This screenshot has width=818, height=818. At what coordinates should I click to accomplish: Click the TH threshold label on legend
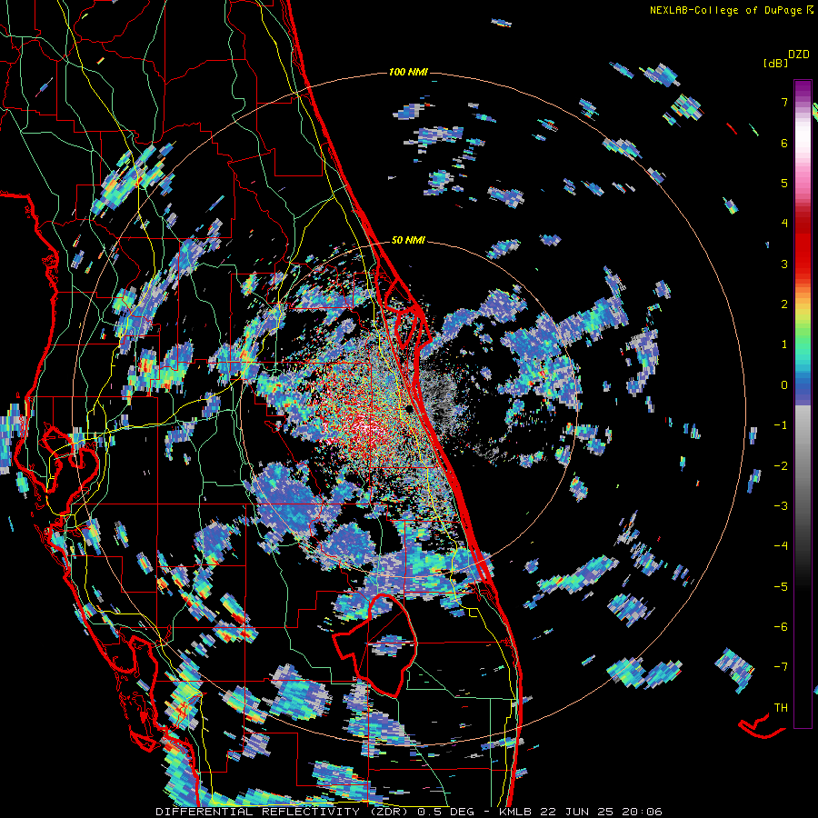[781, 708]
